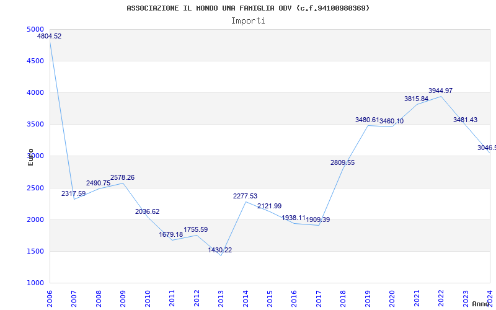
Task: Click the 1500 y-axis tick label
Action: pyautogui.click(x=35, y=251)
